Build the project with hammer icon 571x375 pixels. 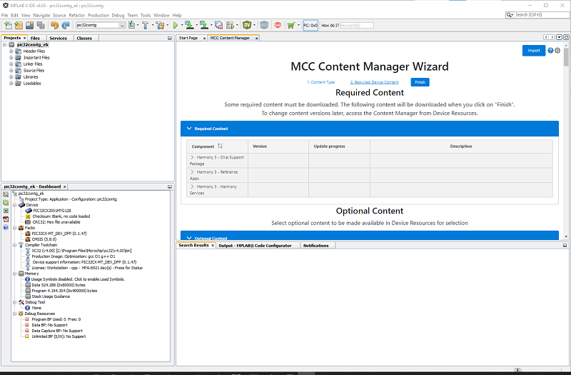click(145, 25)
